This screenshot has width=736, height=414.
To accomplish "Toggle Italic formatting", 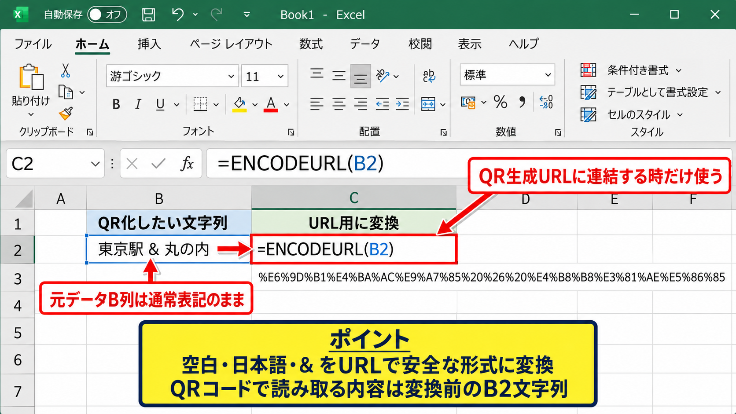I will 138,105.
